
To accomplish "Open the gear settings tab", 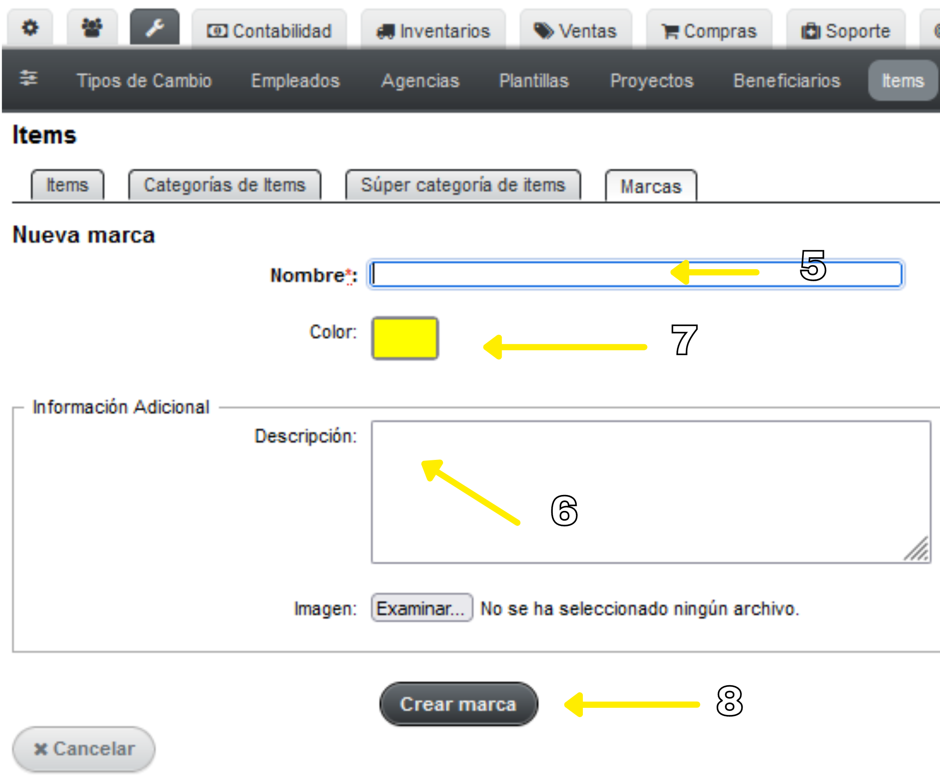I will point(30,28).
